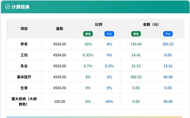Click the green 单位 badge under 比例
The height and width of the screenshot is (118, 190).
click(88, 34)
